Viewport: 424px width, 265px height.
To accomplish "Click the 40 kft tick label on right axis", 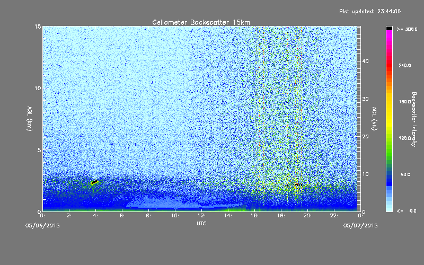I will click(x=366, y=61).
